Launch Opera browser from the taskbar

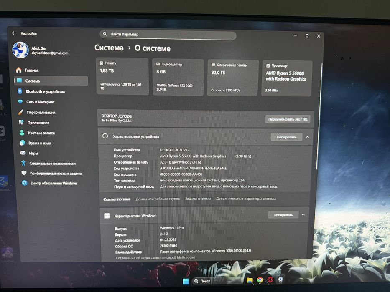(270, 279)
